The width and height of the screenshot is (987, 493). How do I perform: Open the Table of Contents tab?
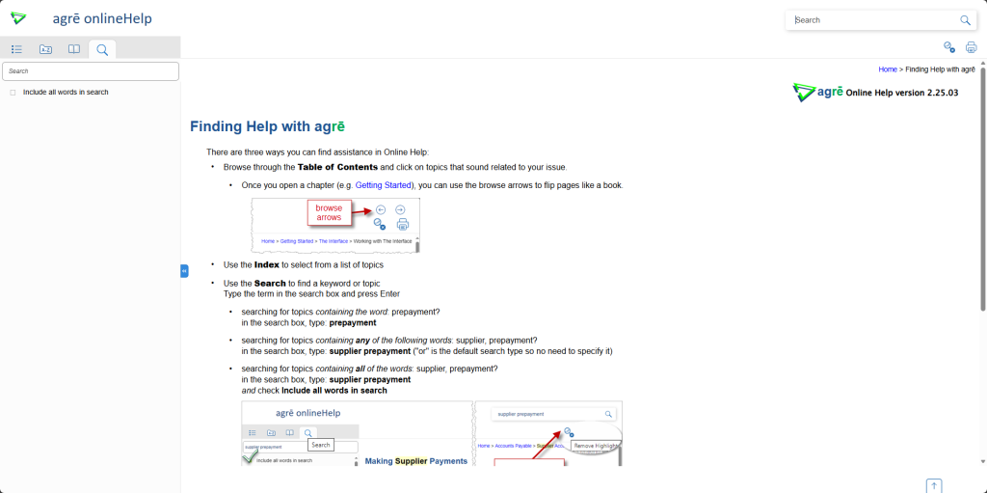(x=17, y=49)
